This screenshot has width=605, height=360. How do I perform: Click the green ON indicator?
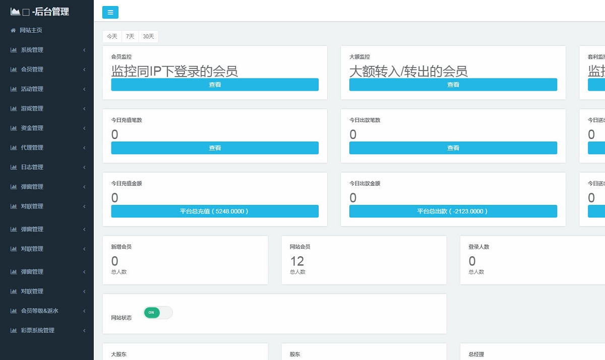[151, 313]
